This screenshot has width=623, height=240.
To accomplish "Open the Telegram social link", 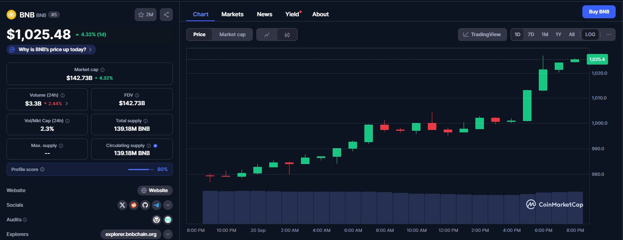I will coord(157,205).
